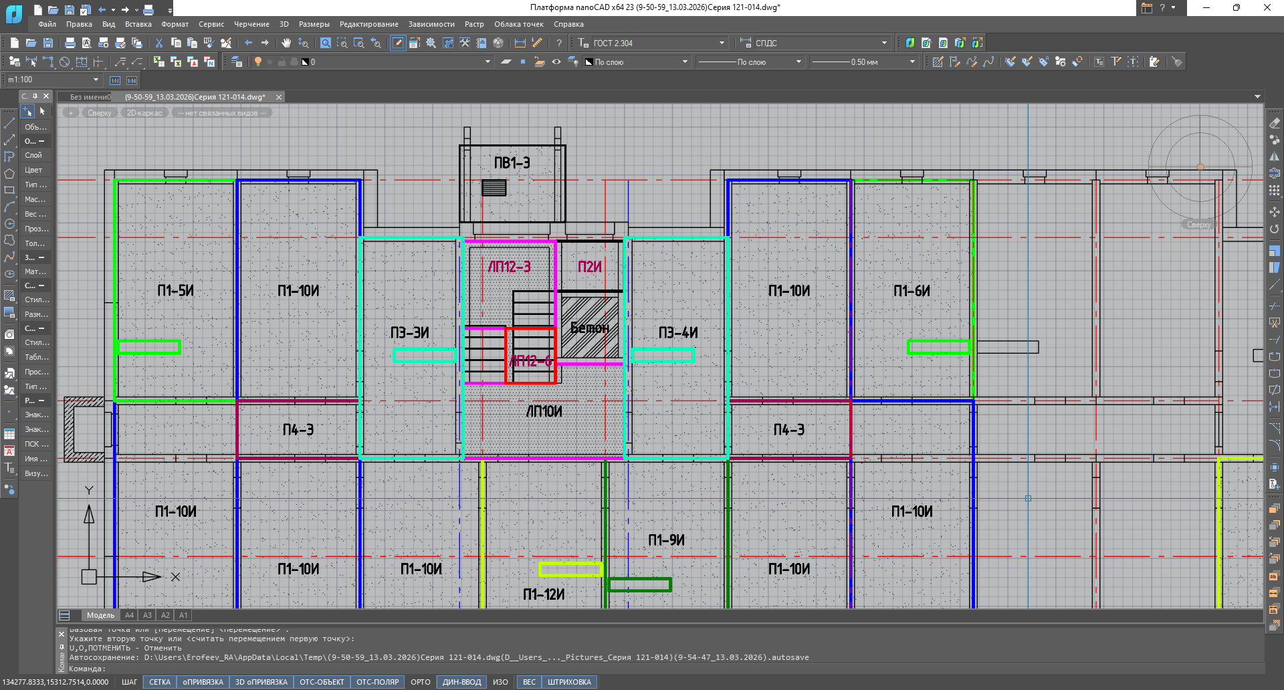Image resolution: width=1284 pixels, height=690 pixels.
Task: Select the Polygon tool in left toolbar
Action: point(9,174)
